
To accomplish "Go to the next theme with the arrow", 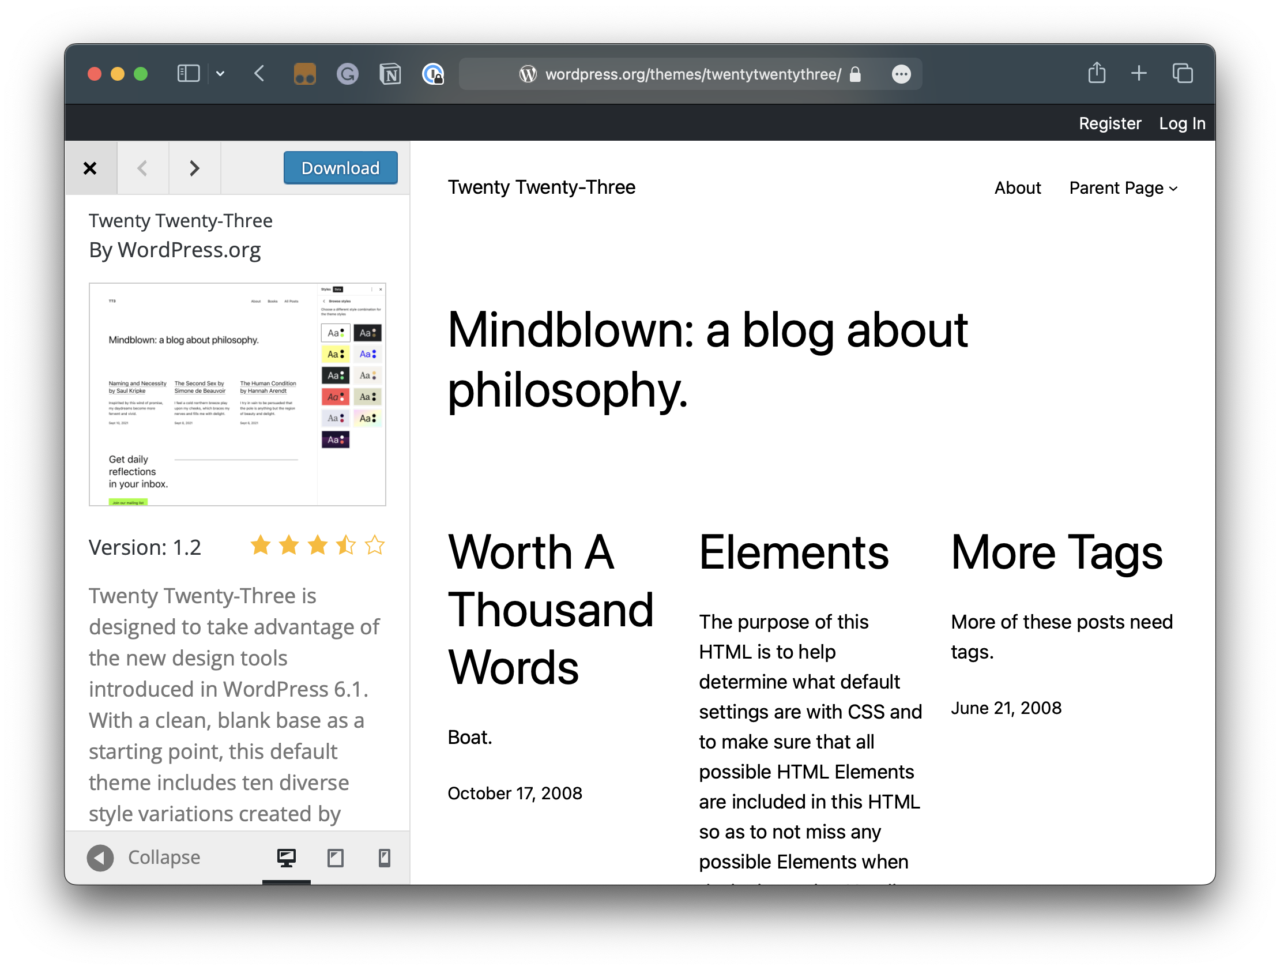I will 194,168.
